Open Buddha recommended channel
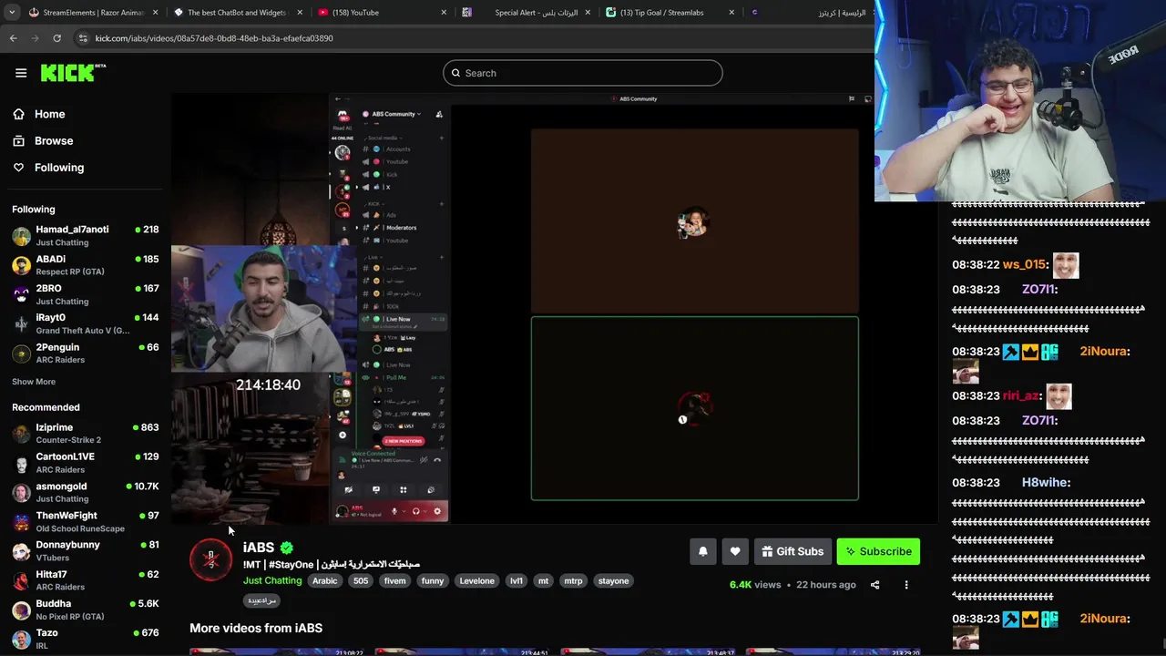Viewport: 1166px width, 656px height. point(86,610)
